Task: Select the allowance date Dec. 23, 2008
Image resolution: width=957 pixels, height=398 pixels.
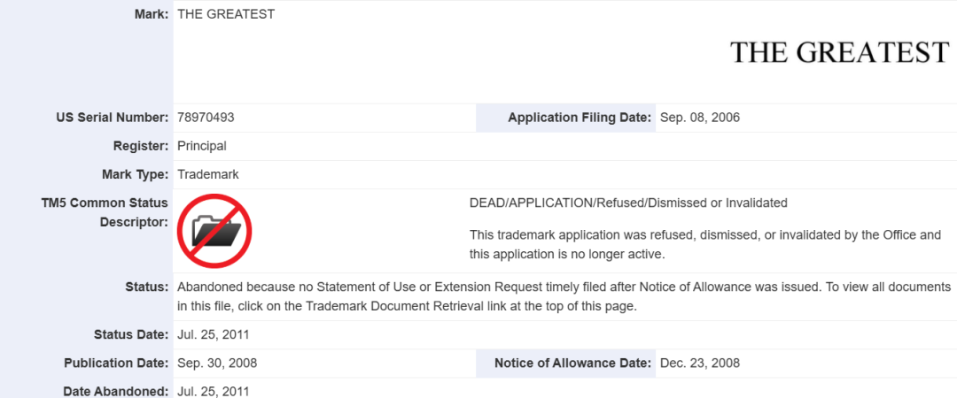Action: tap(700, 363)
